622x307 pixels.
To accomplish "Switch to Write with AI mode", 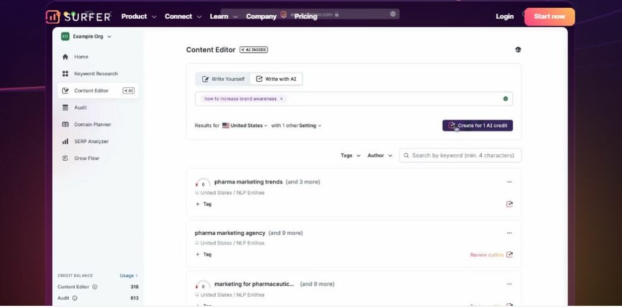I will [276, 79].
